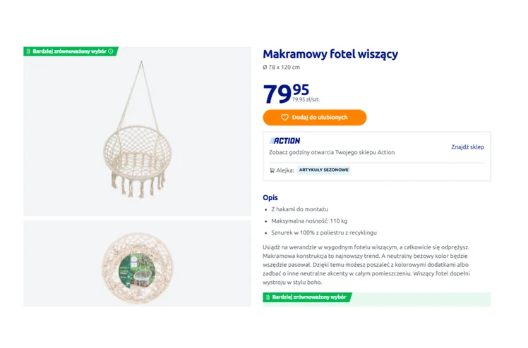Click the Ø 78 x 120 cm dimensions text
The height and width of the screenshot is (348, 528).
[x=281, y=68]
